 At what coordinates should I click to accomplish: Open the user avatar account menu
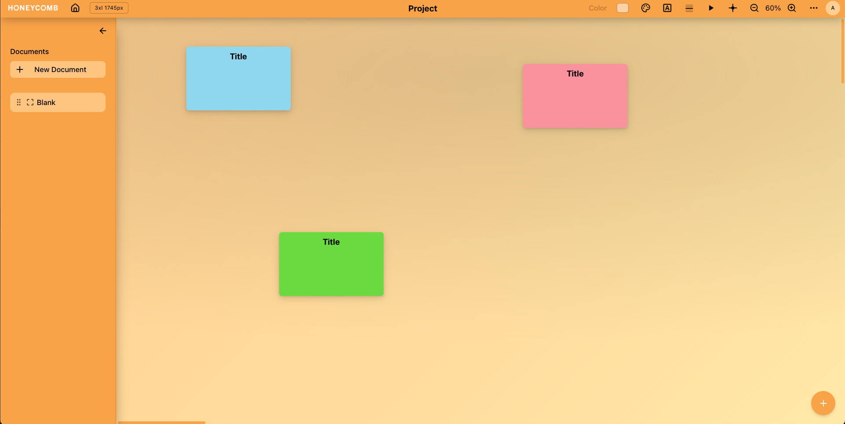click(x=832, y=8)
